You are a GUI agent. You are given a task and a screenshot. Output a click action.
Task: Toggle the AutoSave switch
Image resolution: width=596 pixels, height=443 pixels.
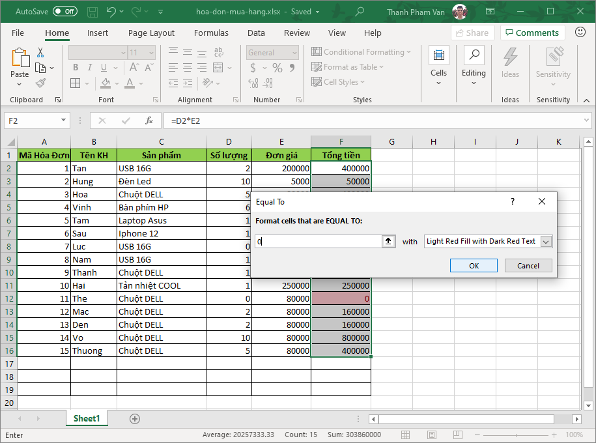click(64, 12)
